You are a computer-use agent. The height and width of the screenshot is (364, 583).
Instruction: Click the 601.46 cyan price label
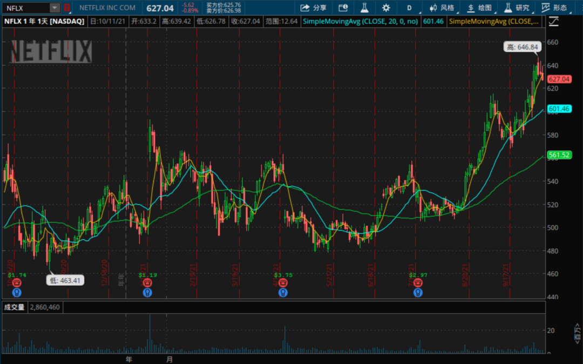pos(559,109)
